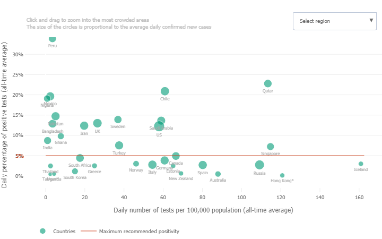The image size is (382, 239).
Task: Select the Iceland data point
Action: point(361,164)
